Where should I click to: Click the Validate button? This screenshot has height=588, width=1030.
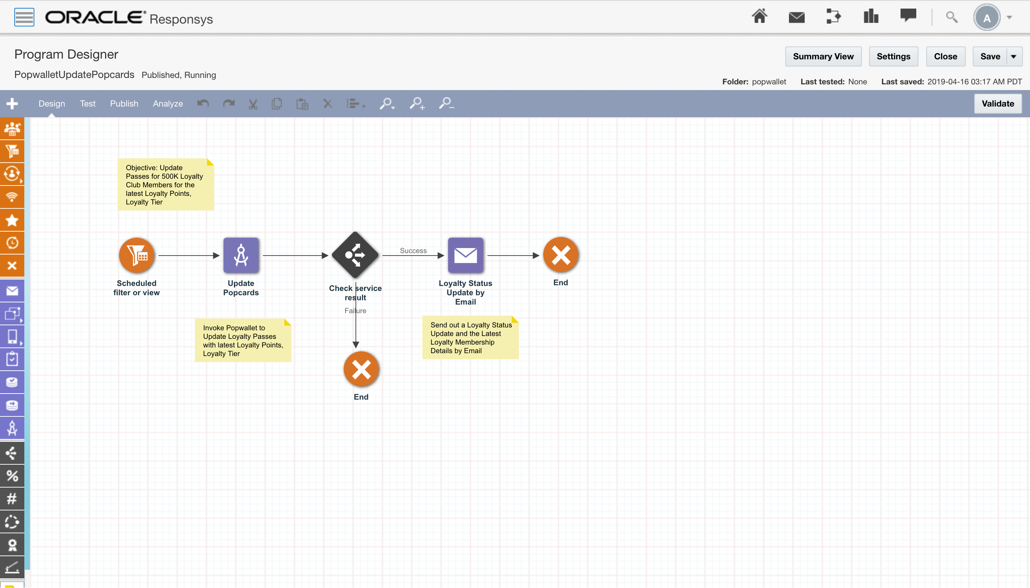tap(997, 104)
